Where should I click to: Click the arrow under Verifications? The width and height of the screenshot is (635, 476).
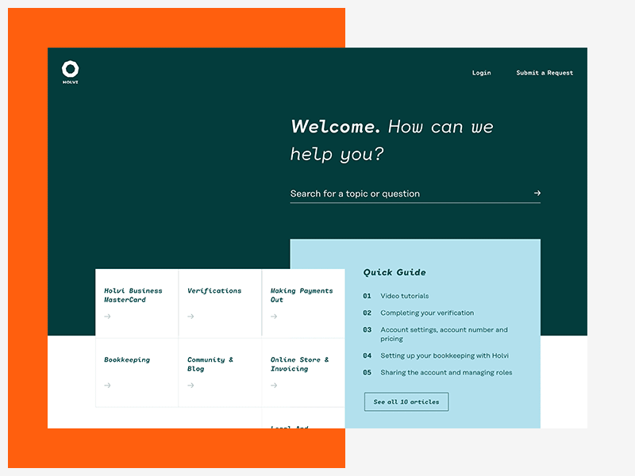pyautogui.click(x=190, y=317)
